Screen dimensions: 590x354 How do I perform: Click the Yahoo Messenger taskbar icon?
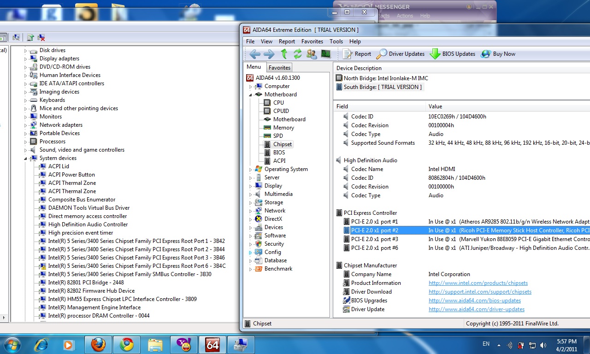coord(184,344)
